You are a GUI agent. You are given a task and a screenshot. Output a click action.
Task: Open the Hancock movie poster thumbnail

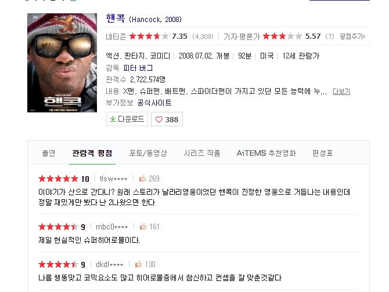click(62, 63)
